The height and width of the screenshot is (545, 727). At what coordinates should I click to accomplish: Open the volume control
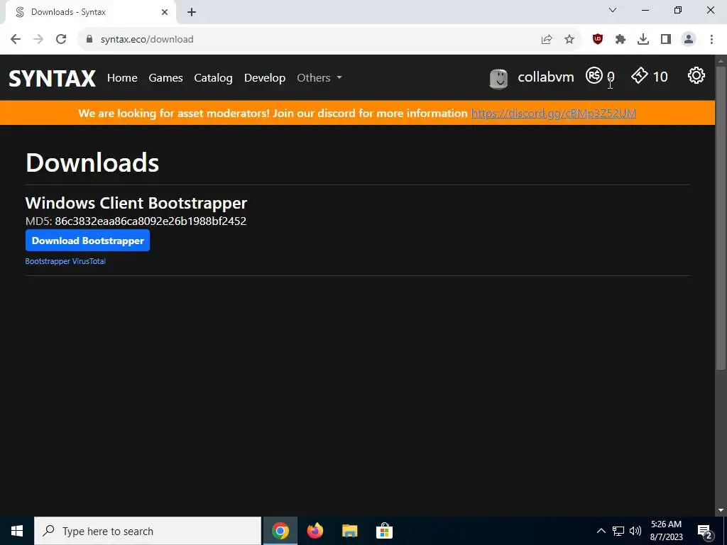(635, 531)
